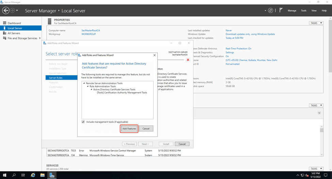
Task: Click the Settings link for diagnostics
Action: (230, 52)
